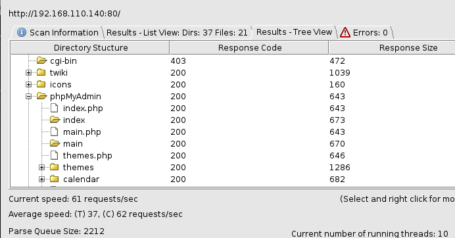Click the 403 response code for cgi-bin
This screenshot has width=455, height=238.
[x=178, y=61]
